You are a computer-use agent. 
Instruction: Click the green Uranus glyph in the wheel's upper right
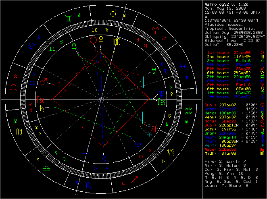point(153,69)
